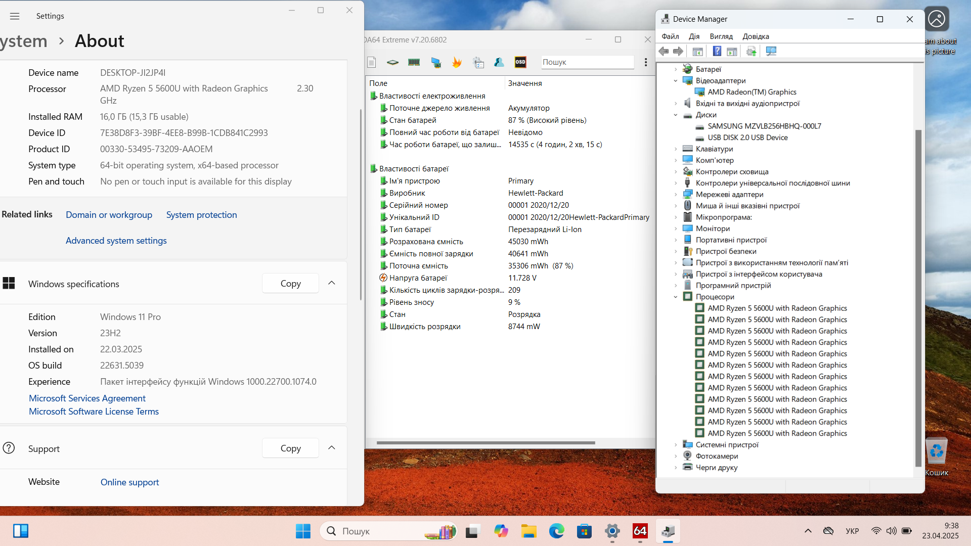Screen dimensions: 971x546
Task: Open the Settings hamburger navigation menu
Action: tap(15, 16)
